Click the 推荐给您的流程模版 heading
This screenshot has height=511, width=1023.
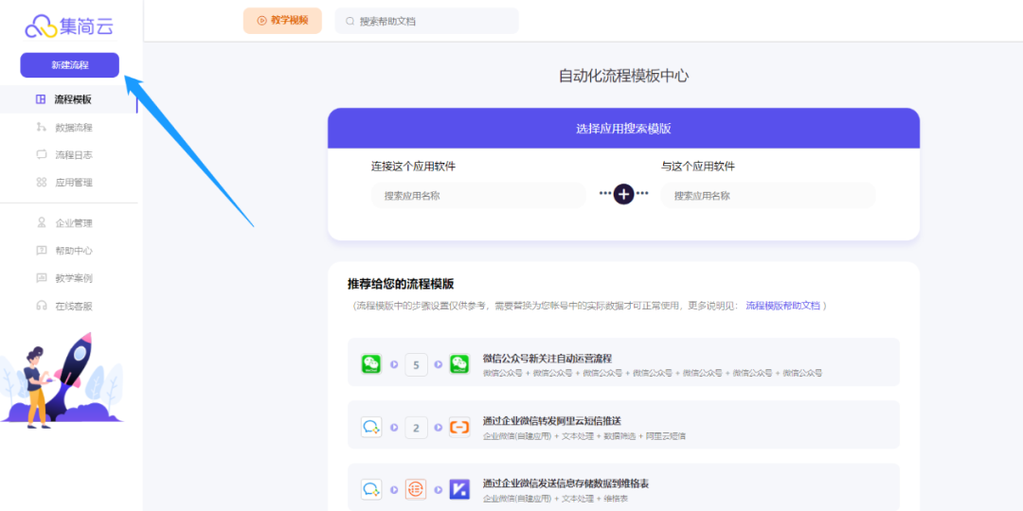pos(402,284)
